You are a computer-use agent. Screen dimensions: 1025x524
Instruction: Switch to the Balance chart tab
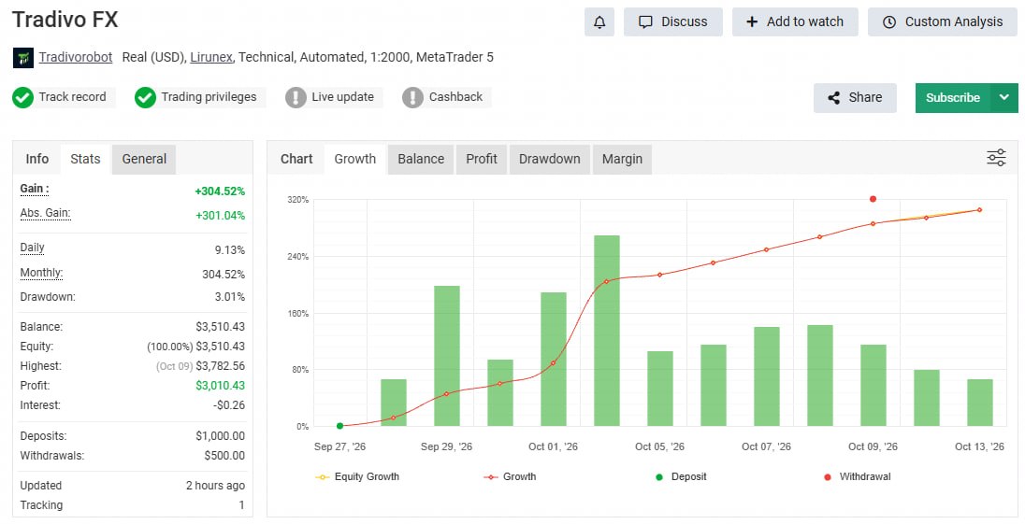(421, 159)
